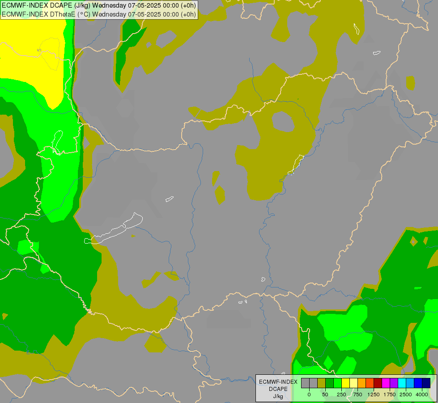Image resolution: width=438 pixels, height=403 pixels.
Task: Pick the red-orange legend swatch
Action: (x=370, y=383)
